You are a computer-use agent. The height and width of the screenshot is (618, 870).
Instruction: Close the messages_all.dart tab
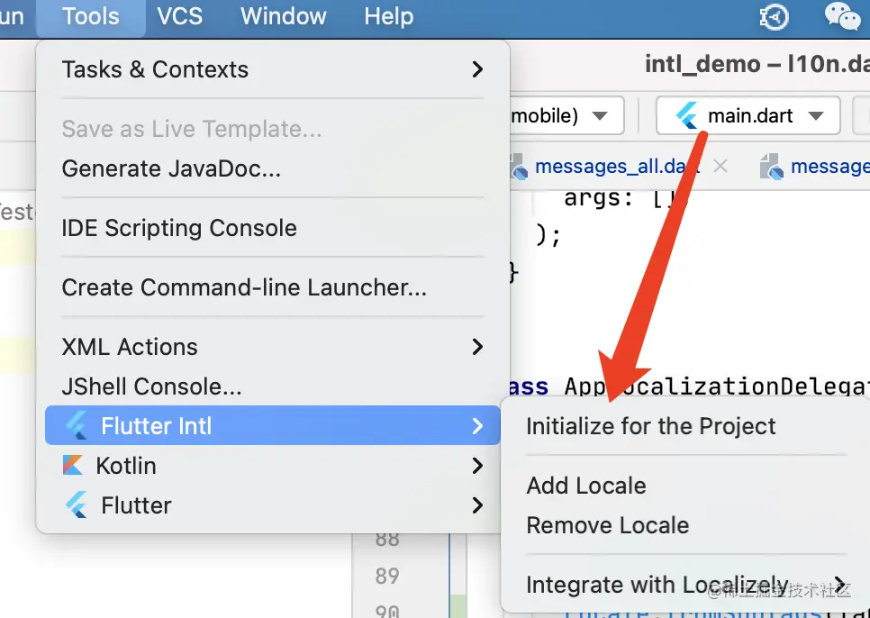pos(720,166)
